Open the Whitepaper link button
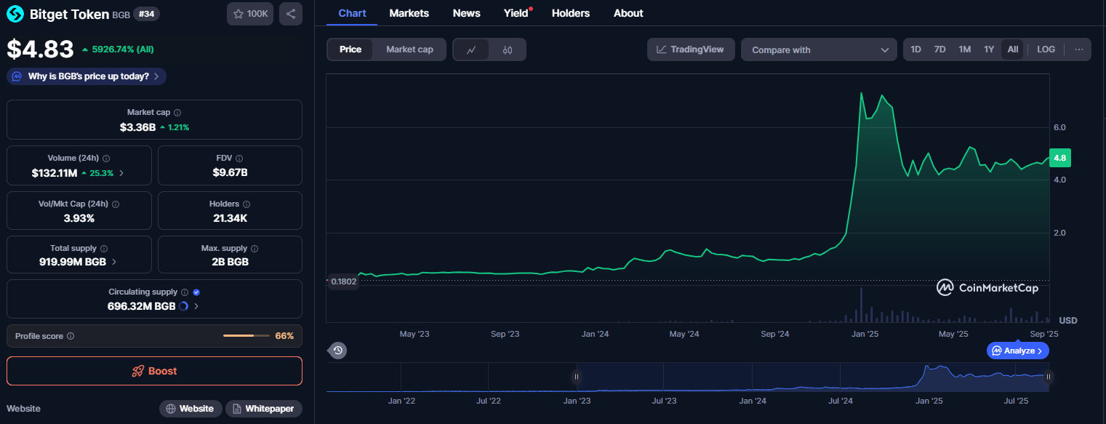Viewport: 1106px width, 424px height. pos(263,409)
